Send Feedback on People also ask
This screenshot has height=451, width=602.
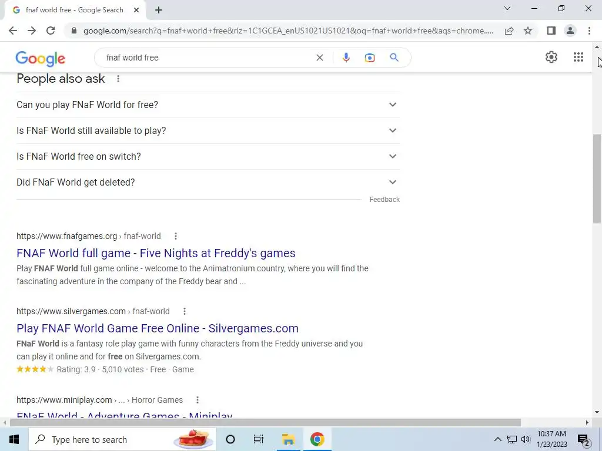point(384,200)
